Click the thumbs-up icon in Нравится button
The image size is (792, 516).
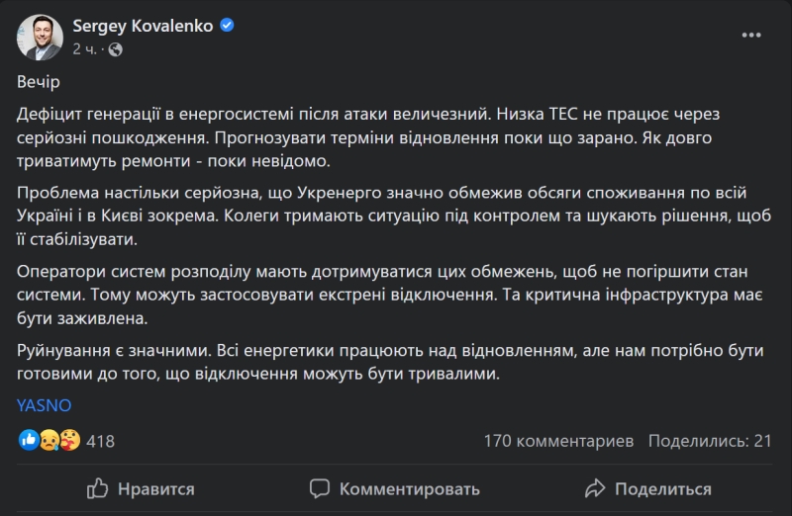pyautogui.click(x=98, y=488)
